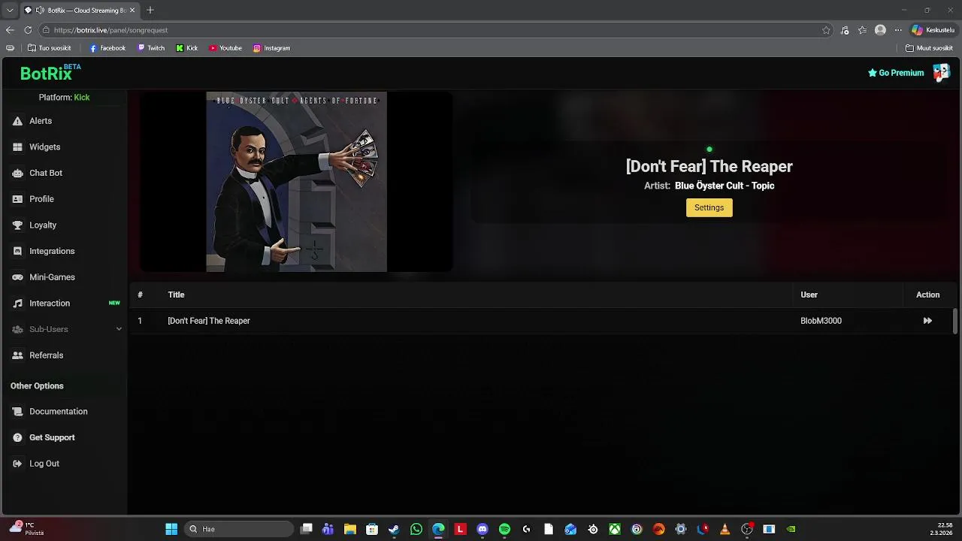This screenshot has width=962, height=541.
Task: Go back in browser history
Action: 10,30
